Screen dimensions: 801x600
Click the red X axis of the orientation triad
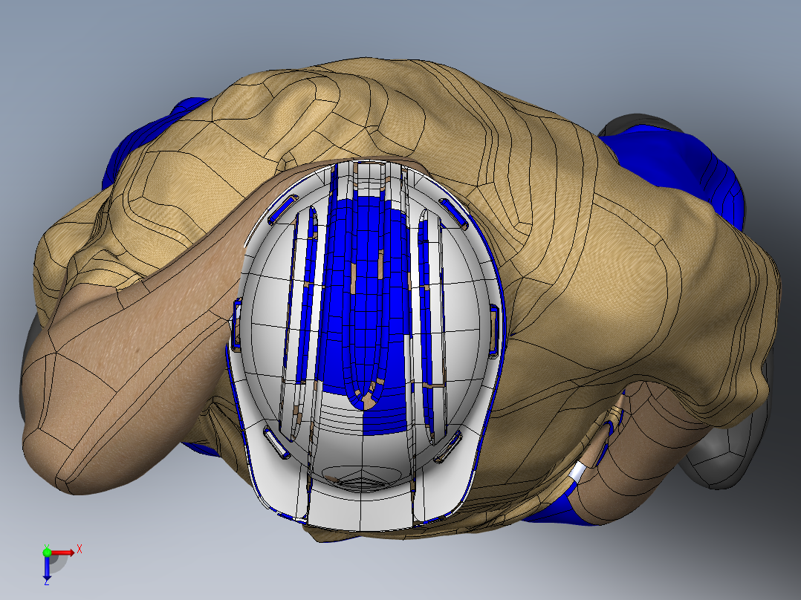[x=63, y=552]
